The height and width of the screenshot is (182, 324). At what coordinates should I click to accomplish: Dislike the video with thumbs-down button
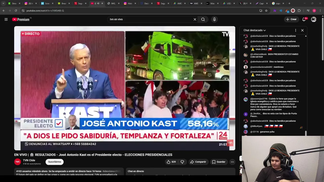[x=182, y=162]
